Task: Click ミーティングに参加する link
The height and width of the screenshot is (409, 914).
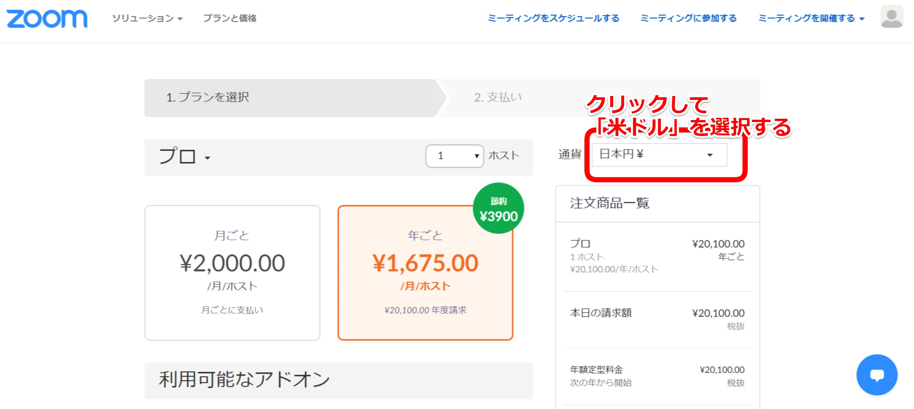Action: tap(688, 19)
